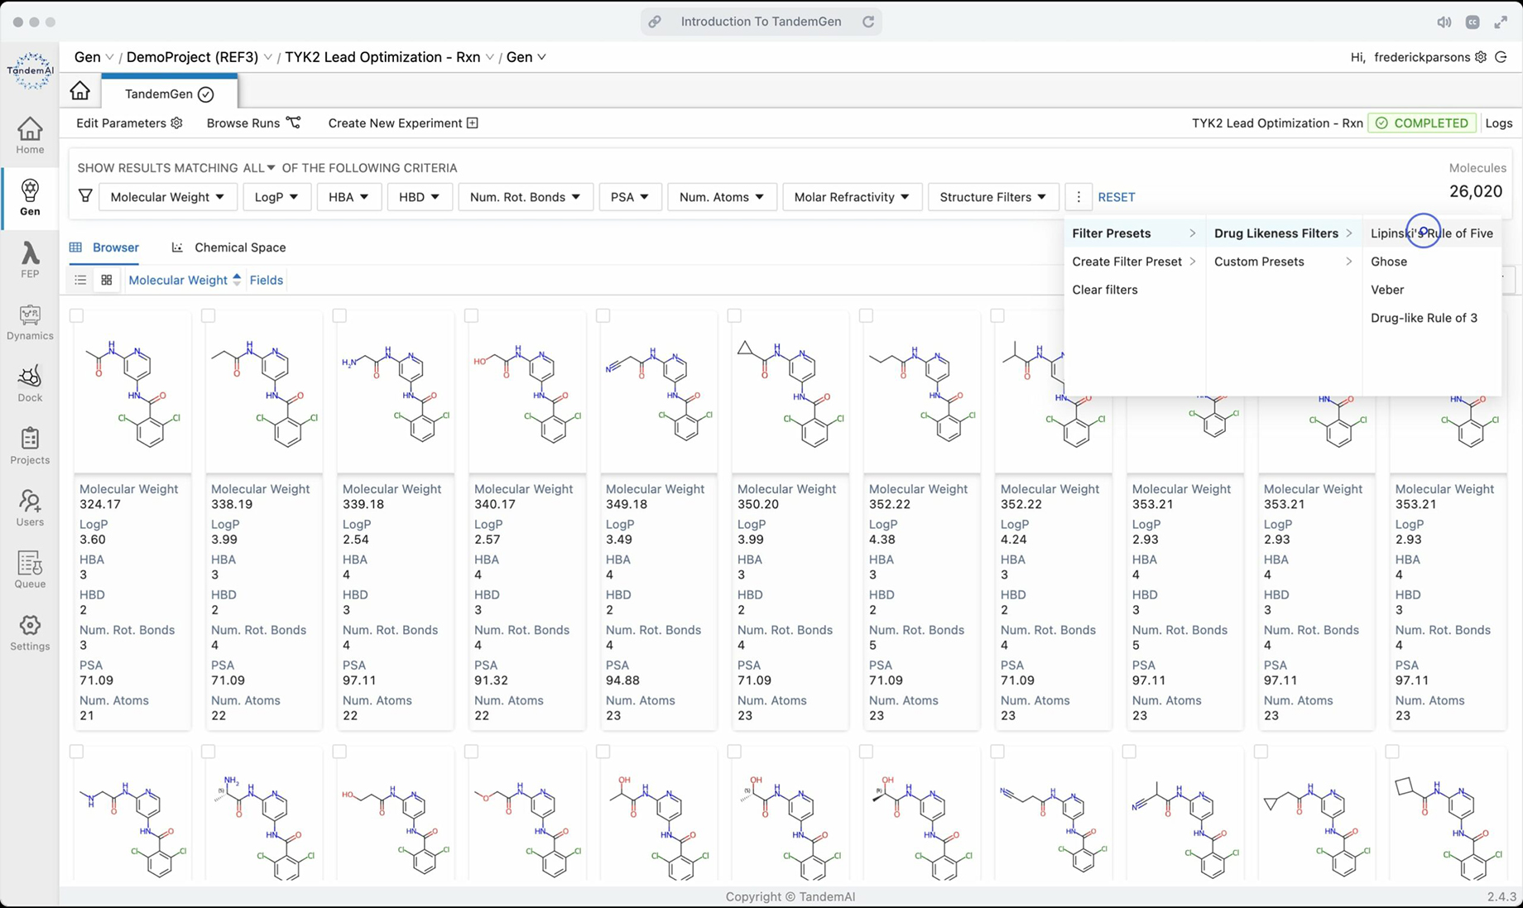Click the home icon beside TandemGen tab
The height and width of the screenshot is (908, 1523).
coord(80,91)
